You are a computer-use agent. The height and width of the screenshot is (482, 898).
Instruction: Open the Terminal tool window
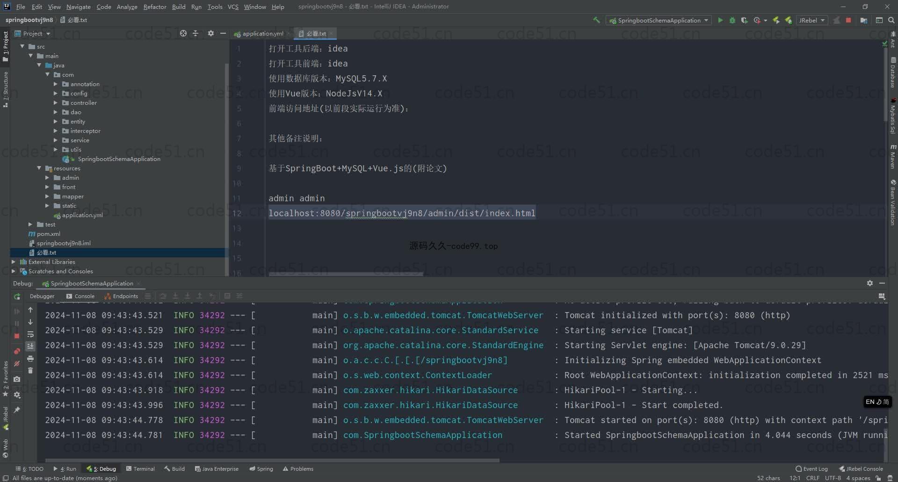140,468
